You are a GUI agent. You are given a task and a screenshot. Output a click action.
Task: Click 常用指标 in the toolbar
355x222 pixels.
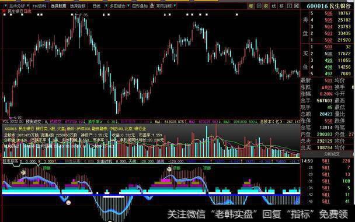pyautogui.click(x=164, y=6)
